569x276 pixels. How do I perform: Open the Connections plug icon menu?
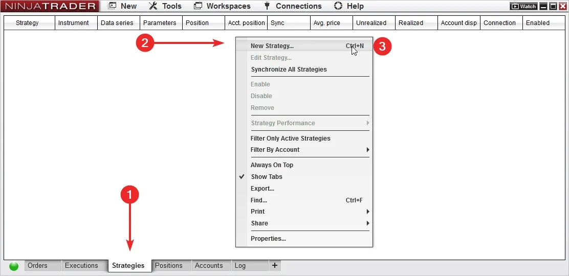(267, 6)
